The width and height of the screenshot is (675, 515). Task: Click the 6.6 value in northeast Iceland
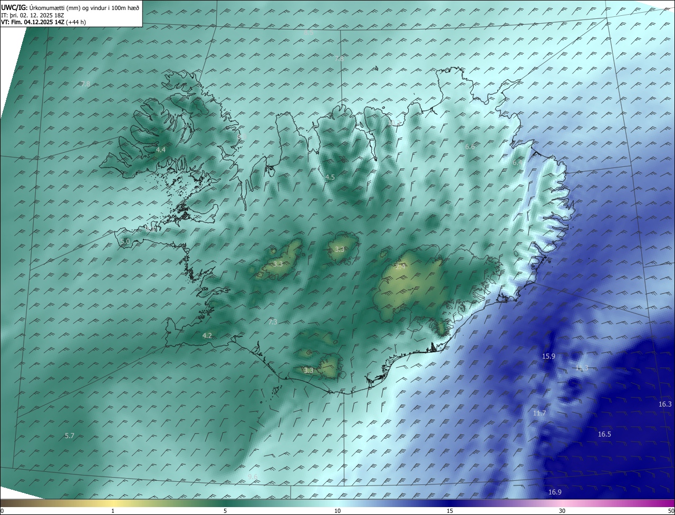[470, 147]
